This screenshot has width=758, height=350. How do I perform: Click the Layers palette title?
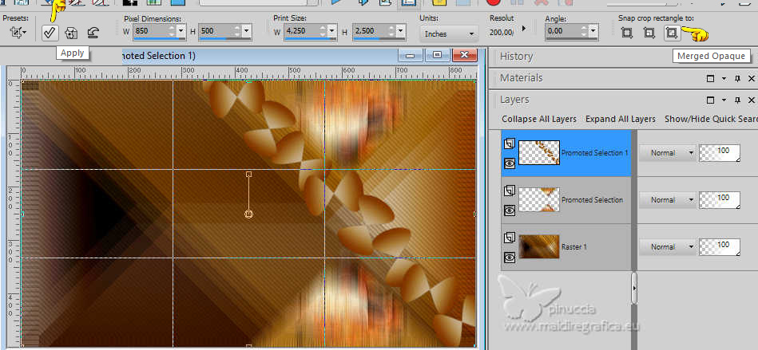point(514,100)
